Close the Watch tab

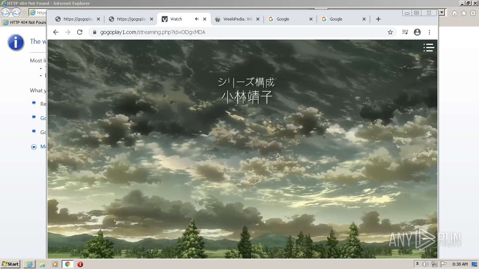pos(205,19)
